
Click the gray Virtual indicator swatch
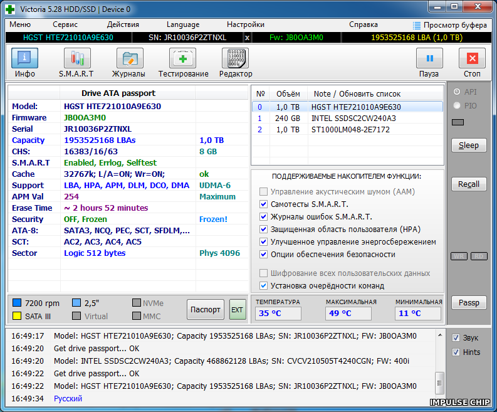76,316
